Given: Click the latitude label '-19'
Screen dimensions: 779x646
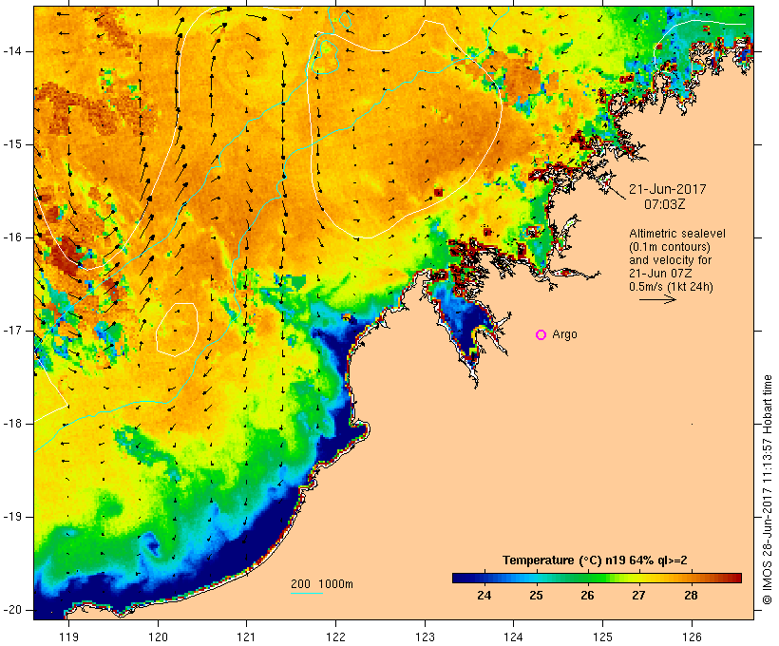Looking at the screenshot, I should (11, 517).
